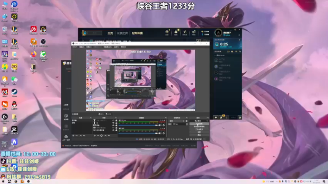Open chat icon at League client bottom

216,117
